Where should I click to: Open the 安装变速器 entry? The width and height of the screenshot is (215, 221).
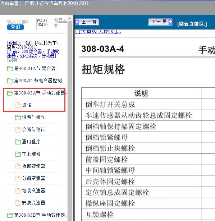33,203
